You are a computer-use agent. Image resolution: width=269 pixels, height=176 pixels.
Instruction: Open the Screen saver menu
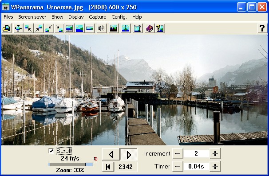point(32,17)
